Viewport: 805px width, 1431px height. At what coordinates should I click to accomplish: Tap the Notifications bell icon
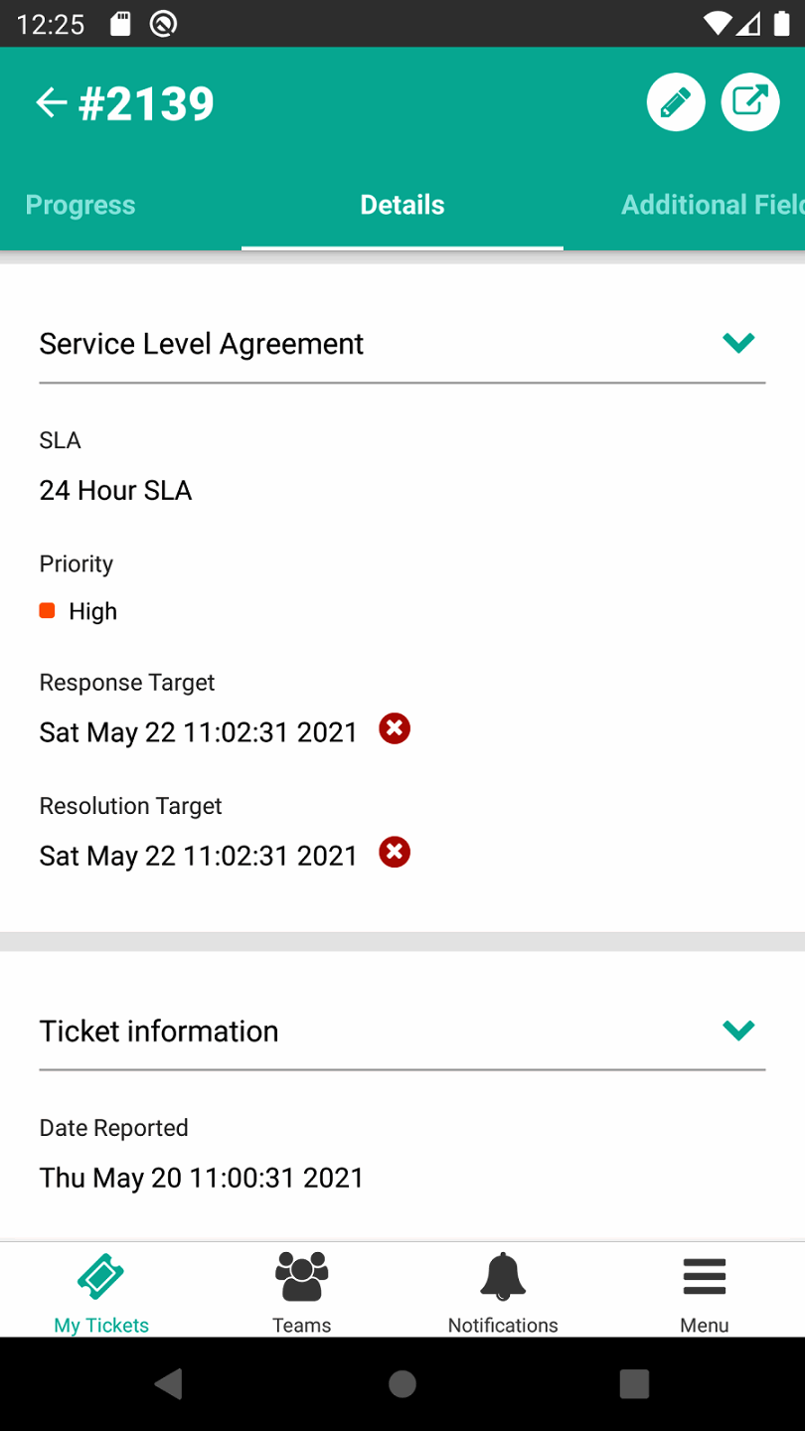503,1277
